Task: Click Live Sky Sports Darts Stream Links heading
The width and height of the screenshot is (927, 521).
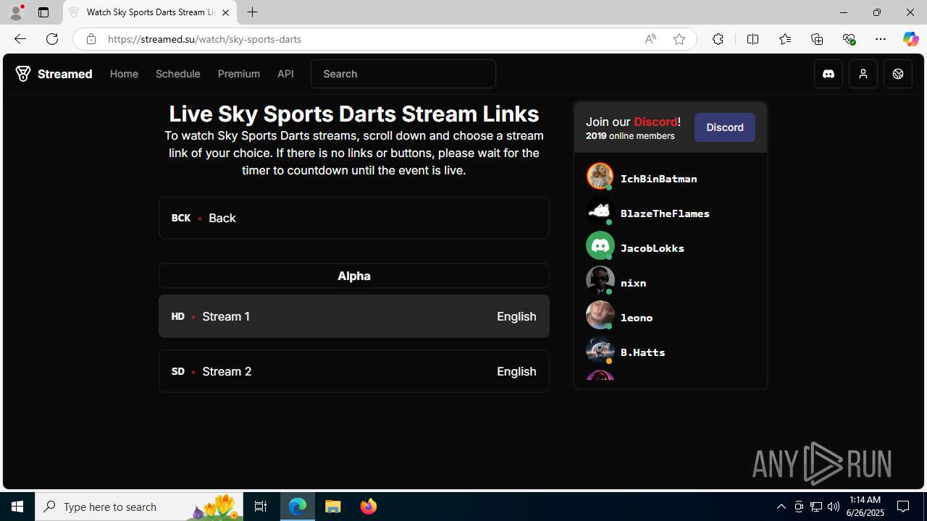Action: 354,114
